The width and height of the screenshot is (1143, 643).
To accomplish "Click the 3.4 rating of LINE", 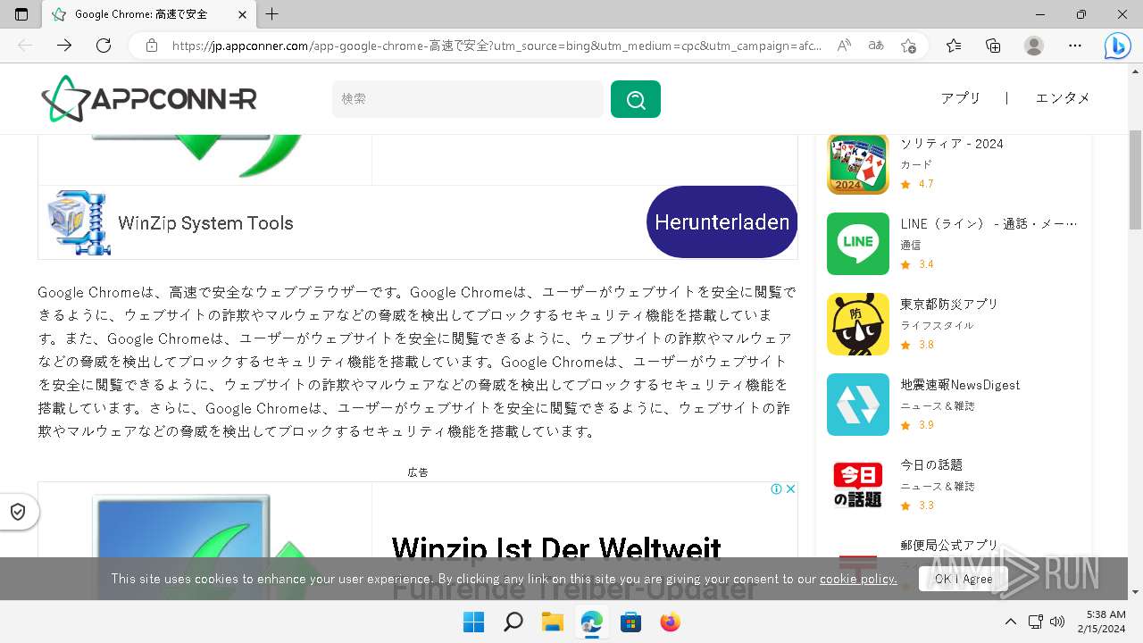I will pyautogui.click(x=926, y=264).
